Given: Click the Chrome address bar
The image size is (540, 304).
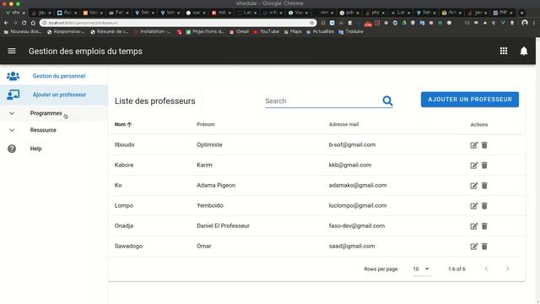Looking at the screenshot, I should pyautogui.click(x=177, y=23).
